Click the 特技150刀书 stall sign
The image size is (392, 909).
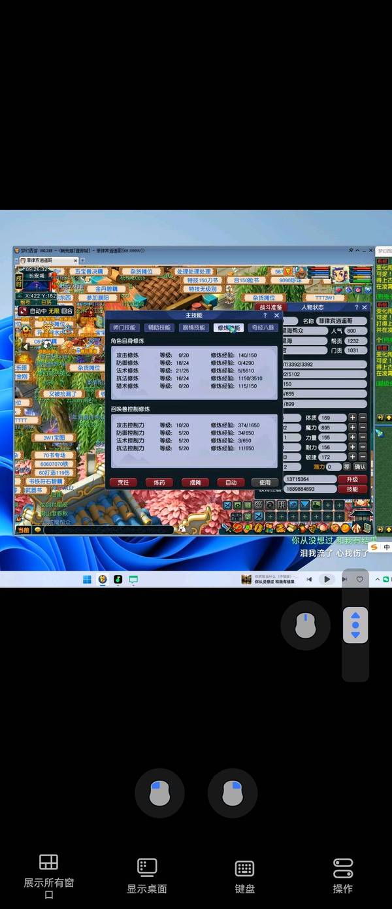[x=202, y=280]
